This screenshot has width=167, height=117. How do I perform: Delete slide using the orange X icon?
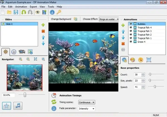coord(43,31)
